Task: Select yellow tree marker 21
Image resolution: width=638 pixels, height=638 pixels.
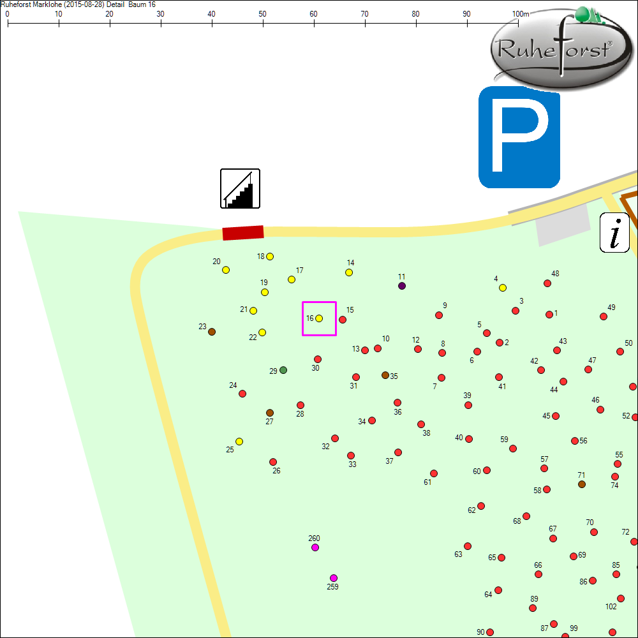Action: (x=253, y=311)
